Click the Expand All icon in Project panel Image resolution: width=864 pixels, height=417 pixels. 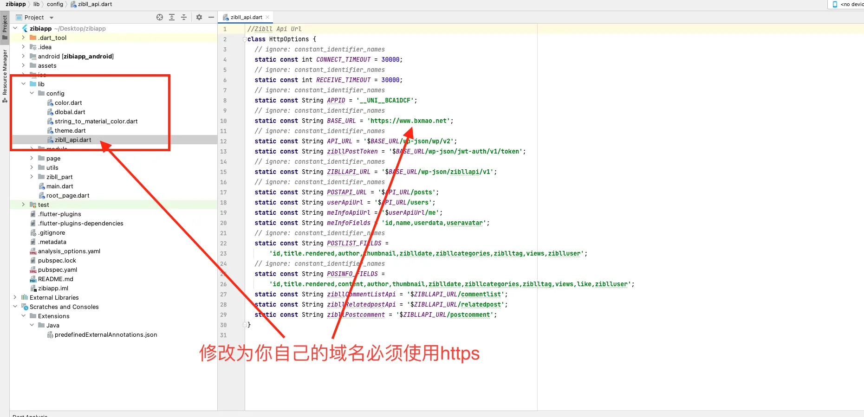(x=172, y=17)
